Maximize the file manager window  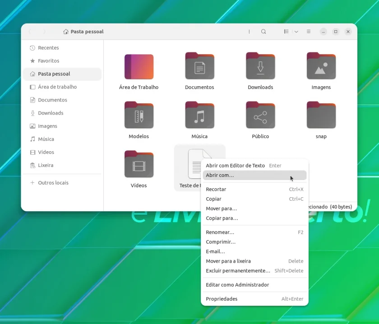(x=336, y=32)
